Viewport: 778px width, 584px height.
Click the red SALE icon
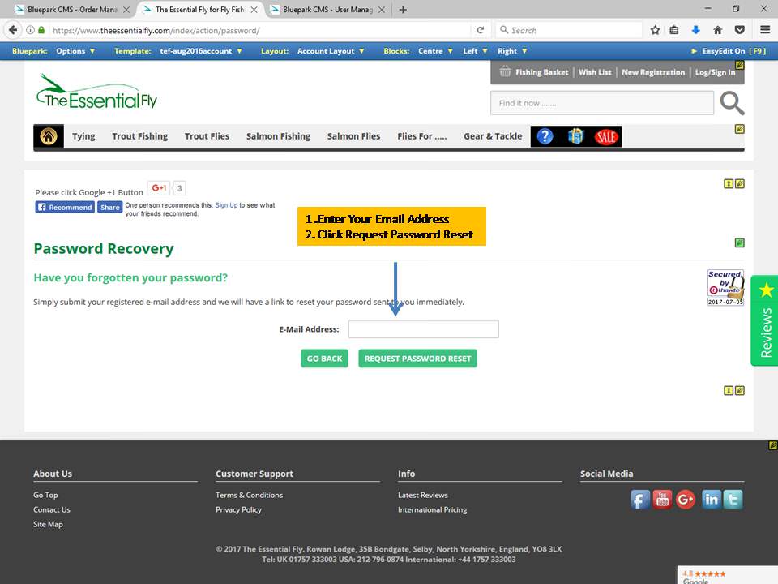point(606,136)
